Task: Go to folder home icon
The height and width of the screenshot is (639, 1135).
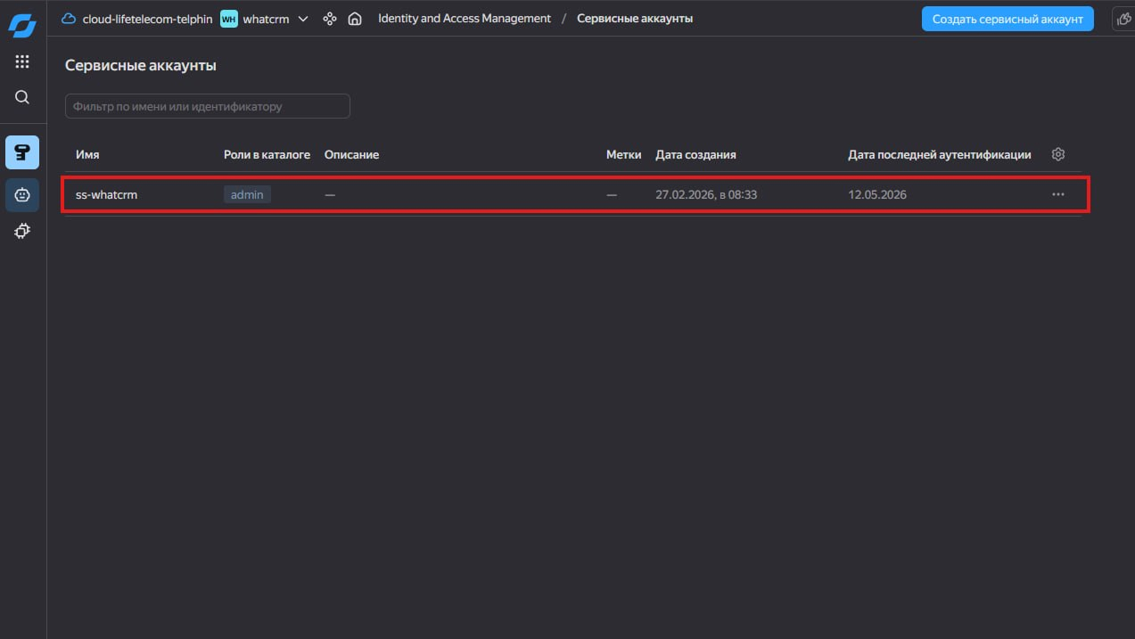Action: [x=355, y=19]
